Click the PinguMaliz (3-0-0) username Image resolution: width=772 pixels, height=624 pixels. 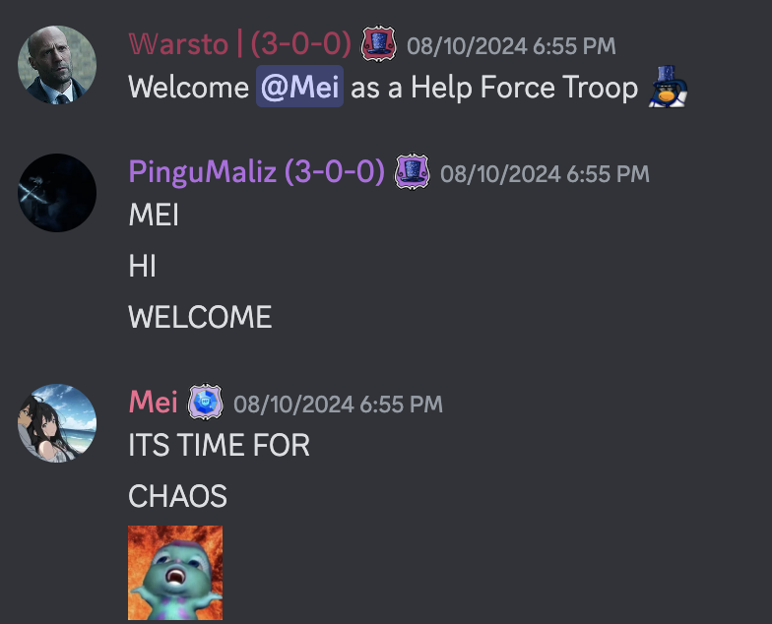256,171
